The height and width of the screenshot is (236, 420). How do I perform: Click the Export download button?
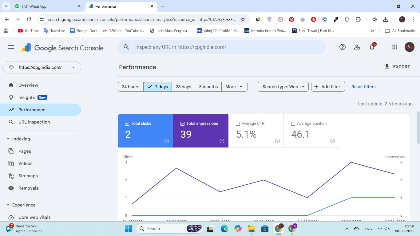pyautogui.click(x=397, y=67)
